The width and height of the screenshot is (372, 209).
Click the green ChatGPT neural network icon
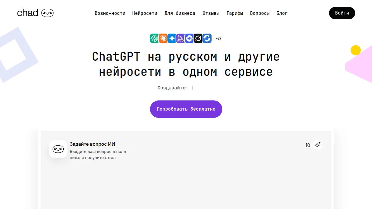pyautogui.click(x=154, y=38)
